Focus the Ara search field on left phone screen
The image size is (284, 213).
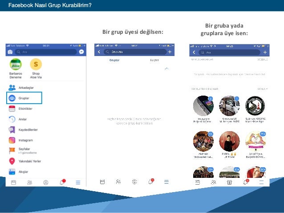coord(46,52)
